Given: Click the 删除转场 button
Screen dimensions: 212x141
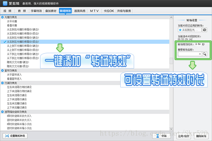Looking at the screenshot, I should pyautogui.click(x=201, y=136).
